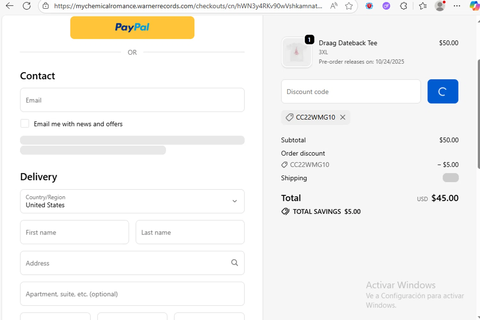Click the Contact section heading
Screen dimensions: 480x320
[37, 76]
